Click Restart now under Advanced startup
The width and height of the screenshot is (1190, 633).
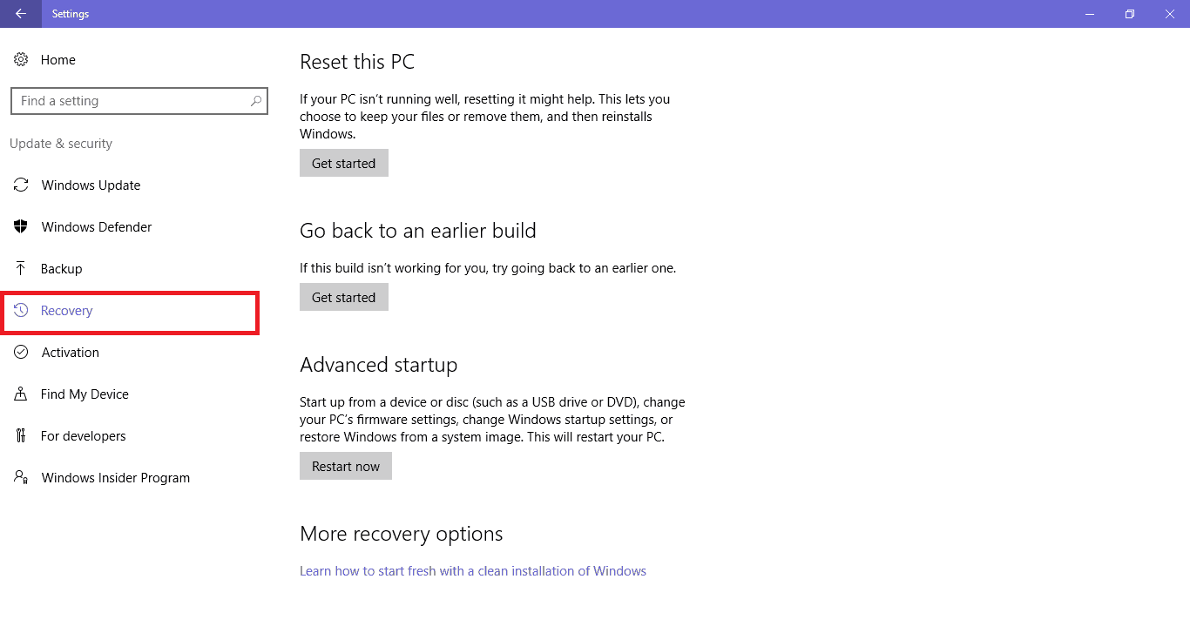click(x=346, y=466)
